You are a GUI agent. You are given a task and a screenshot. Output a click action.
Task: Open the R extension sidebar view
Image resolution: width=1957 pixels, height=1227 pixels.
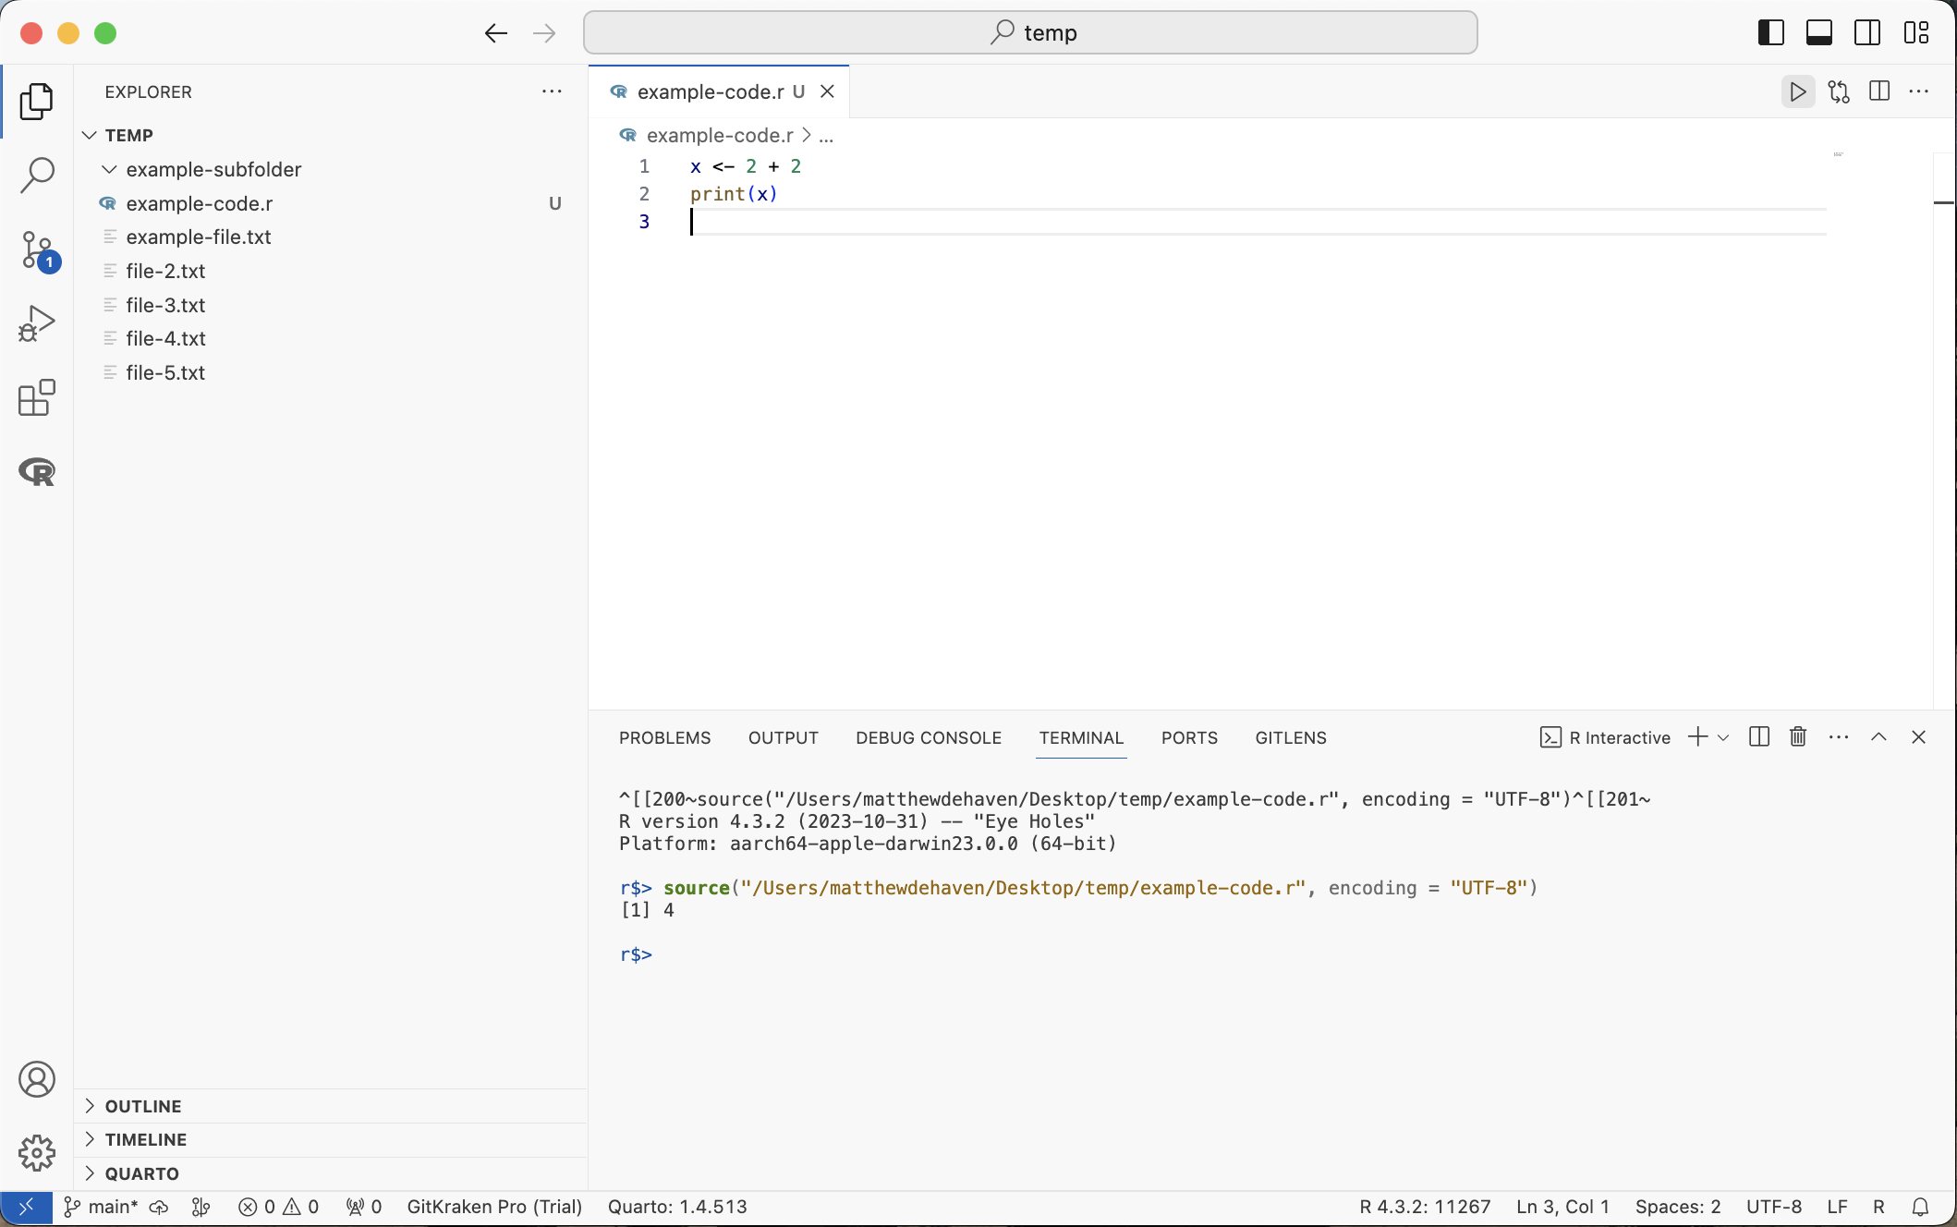coord(37,471)
